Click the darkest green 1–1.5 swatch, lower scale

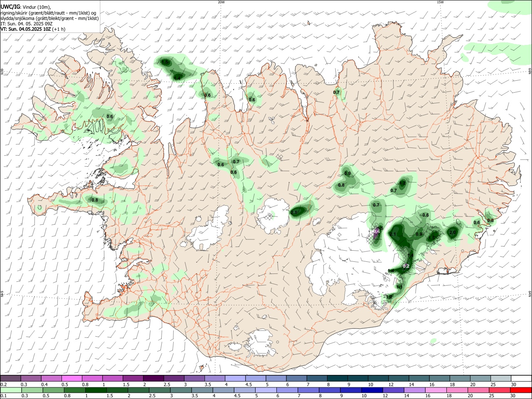click(x=96, y=390)
